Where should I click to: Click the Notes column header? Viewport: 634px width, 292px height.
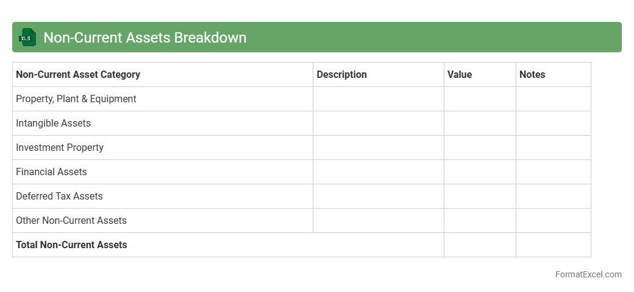(x=532, y=74)
